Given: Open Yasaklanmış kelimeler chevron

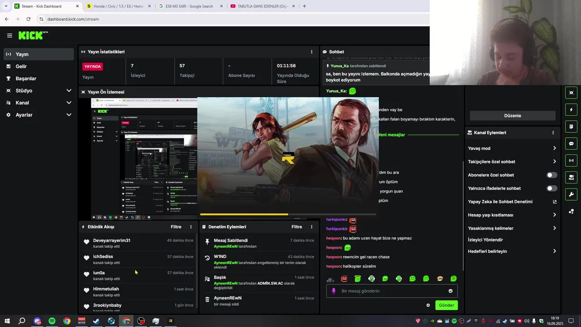Looking at the screenshot, I should [554, 228].
